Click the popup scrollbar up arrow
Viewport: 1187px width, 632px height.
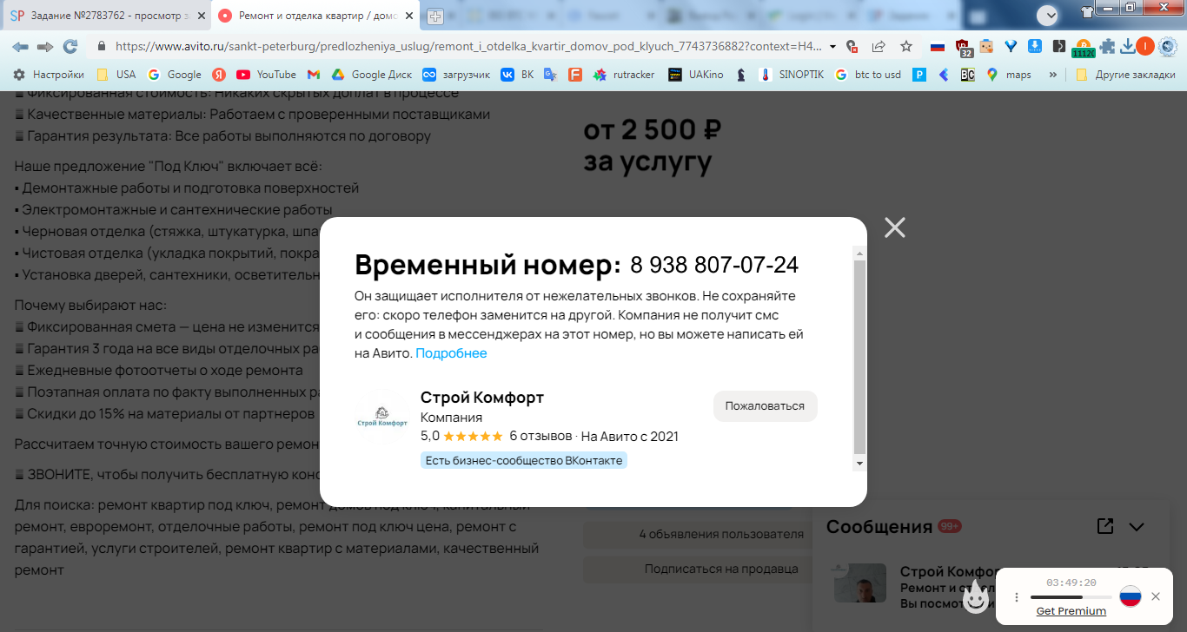point(860,253)
